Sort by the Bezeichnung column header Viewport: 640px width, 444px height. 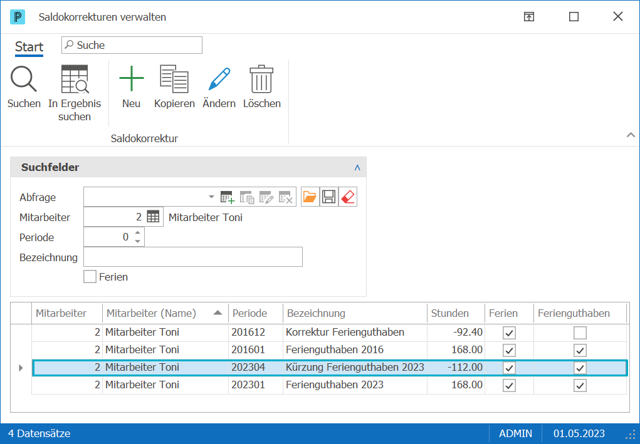355,313
